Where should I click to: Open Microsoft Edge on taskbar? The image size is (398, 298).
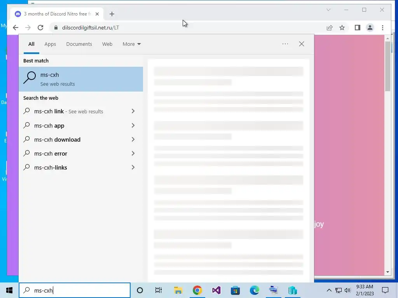point(254,290)
